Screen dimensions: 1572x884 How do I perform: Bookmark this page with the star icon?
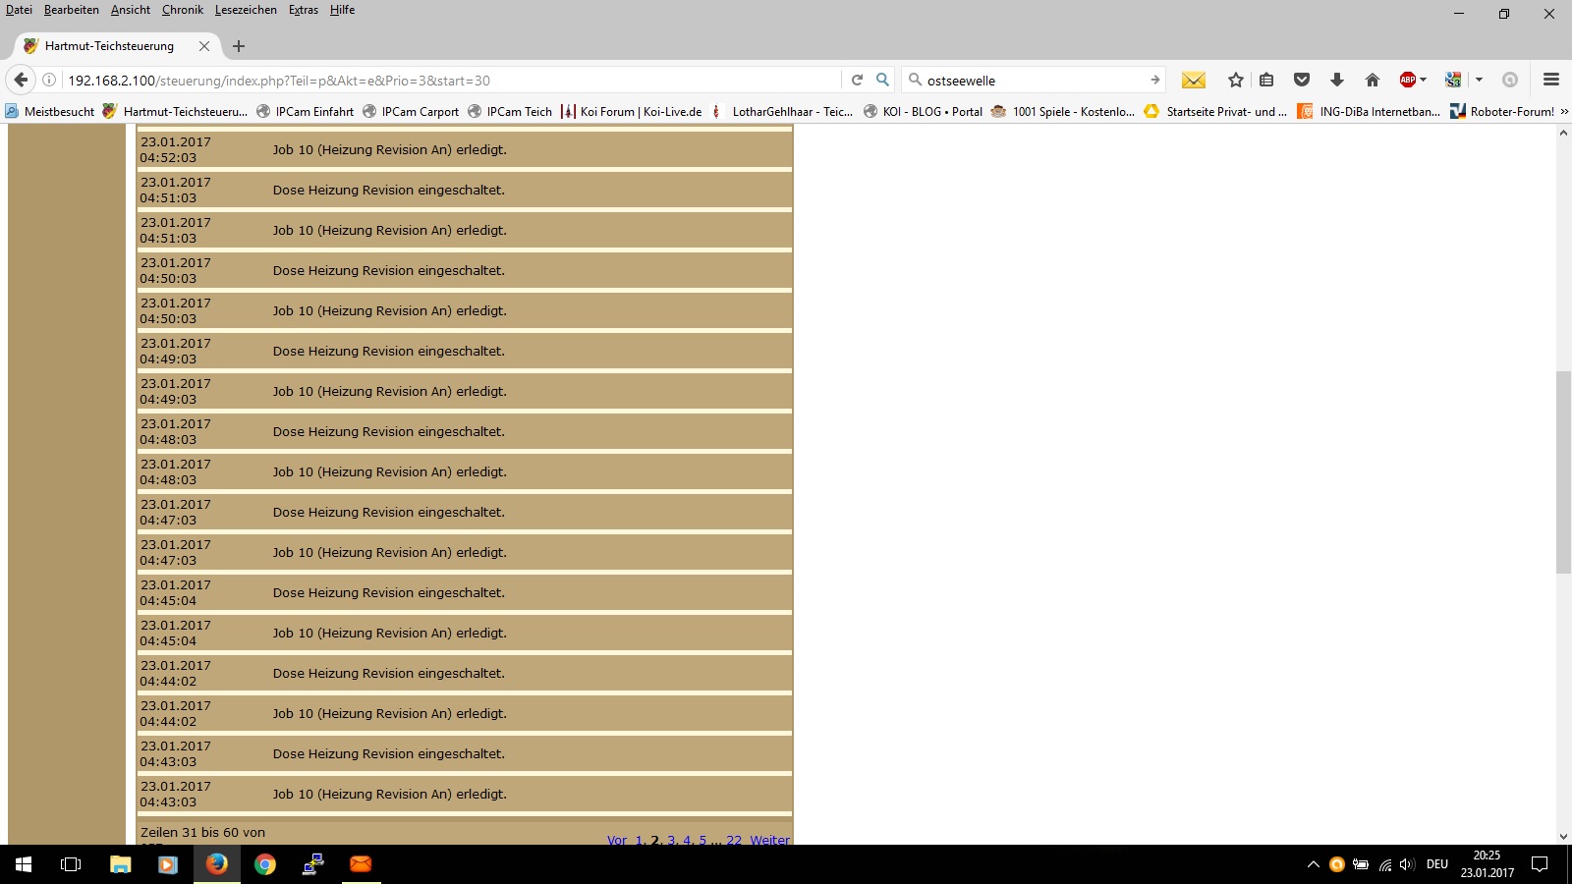(x=1235, y=81)
